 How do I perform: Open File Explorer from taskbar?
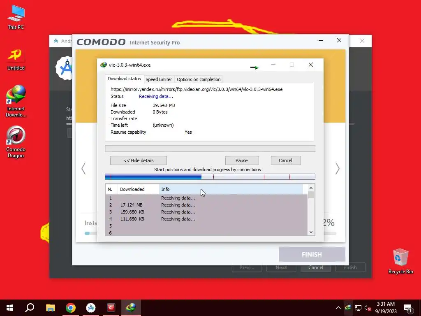click(x=50, y=308)
